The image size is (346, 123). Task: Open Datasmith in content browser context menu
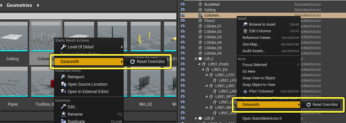tap(89, 62)
